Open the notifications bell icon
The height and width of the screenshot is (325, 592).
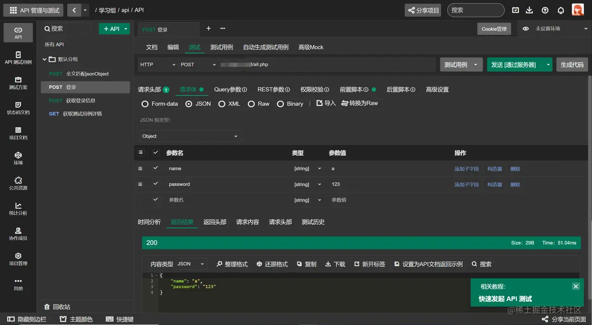[x=561, y=10]
